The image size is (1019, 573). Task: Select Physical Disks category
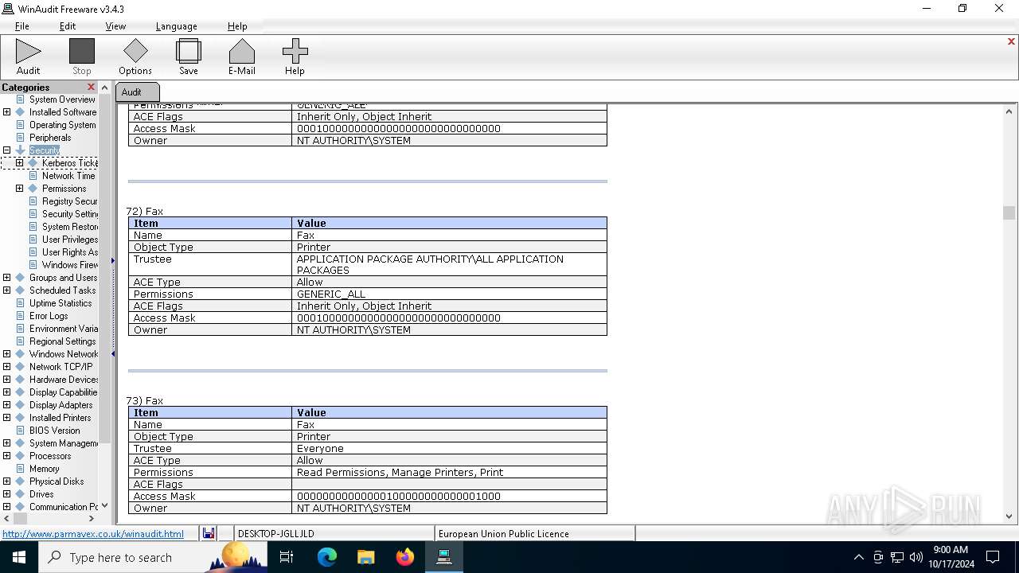coord(57,481)
